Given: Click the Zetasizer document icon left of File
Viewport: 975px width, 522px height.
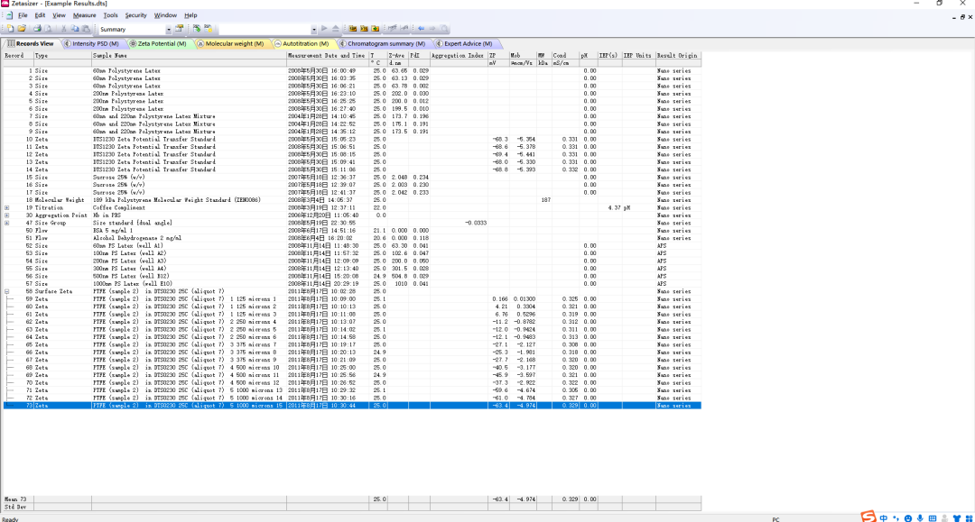Looking at the screenshot, I should [9, 15].
